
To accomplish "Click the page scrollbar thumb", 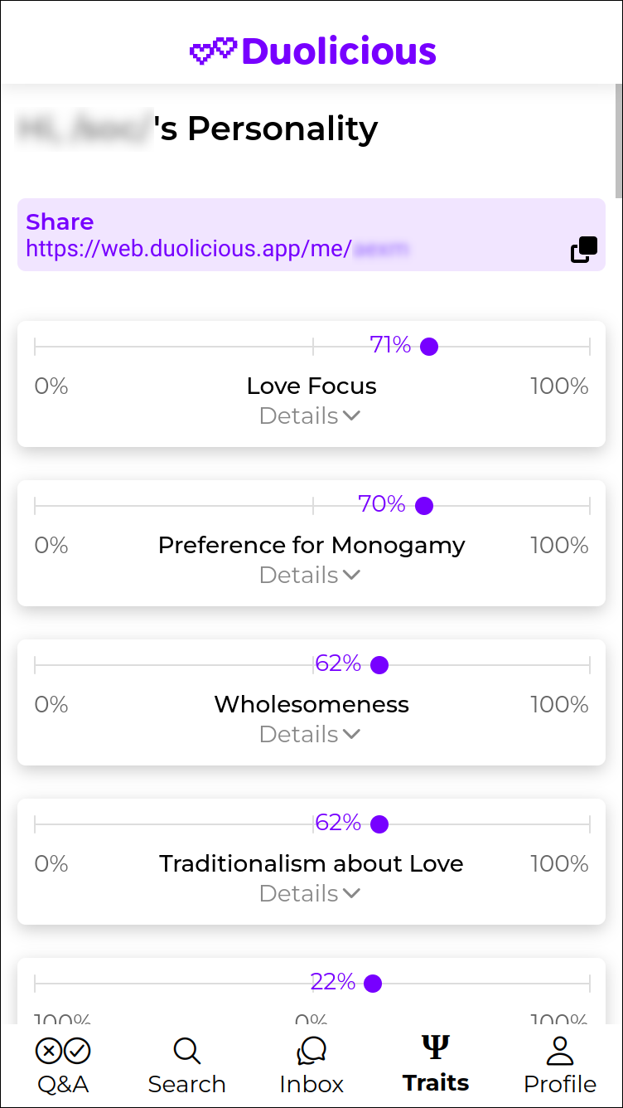I will pos(619,141).
